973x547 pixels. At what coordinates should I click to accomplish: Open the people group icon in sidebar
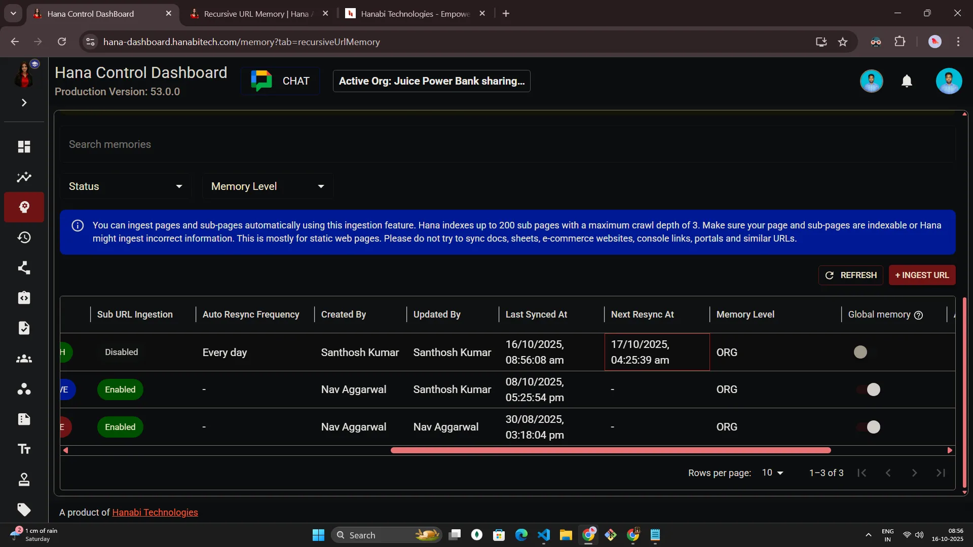point(24,359)
